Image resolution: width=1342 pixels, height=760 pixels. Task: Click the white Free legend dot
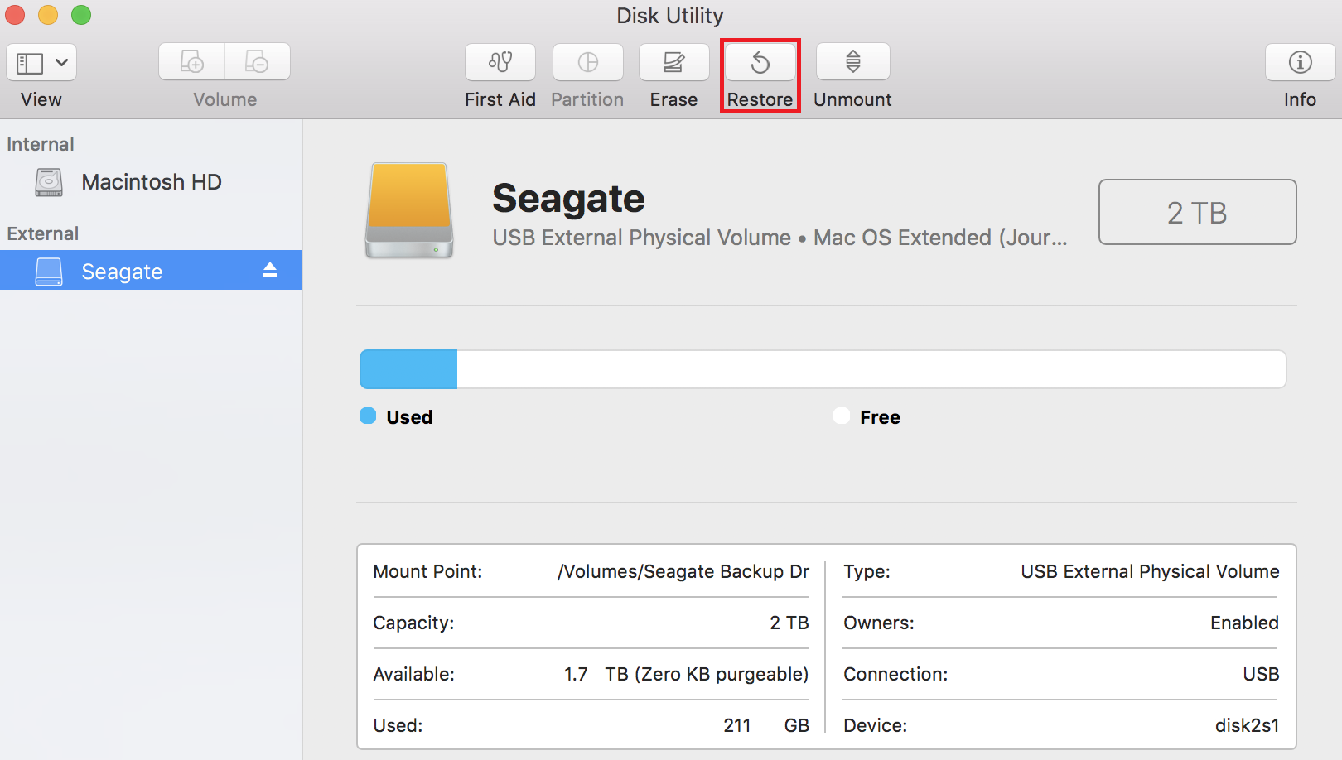click(842, 416)
